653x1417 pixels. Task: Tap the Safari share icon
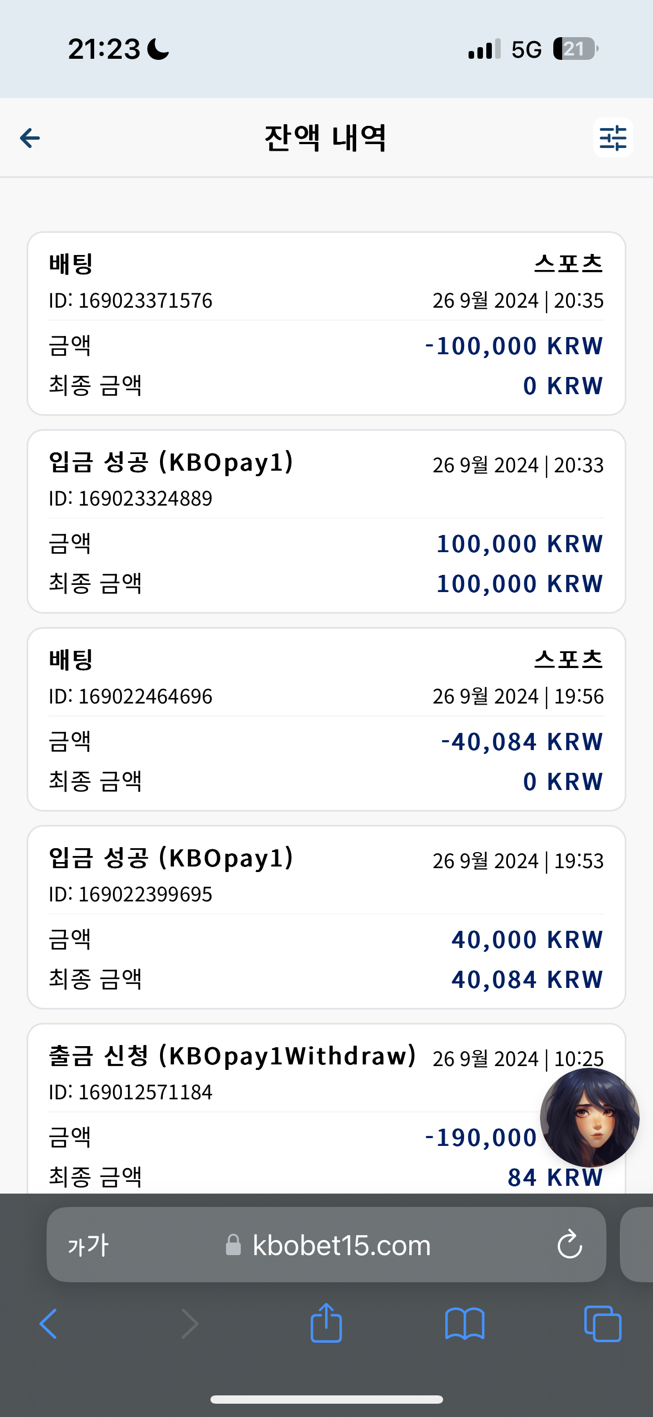click(x=326, y=1323)
